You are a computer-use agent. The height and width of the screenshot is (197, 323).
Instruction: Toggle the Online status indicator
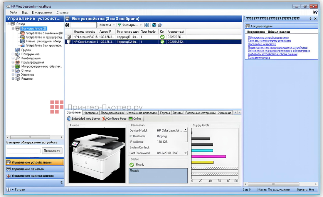tap(131, 119)
